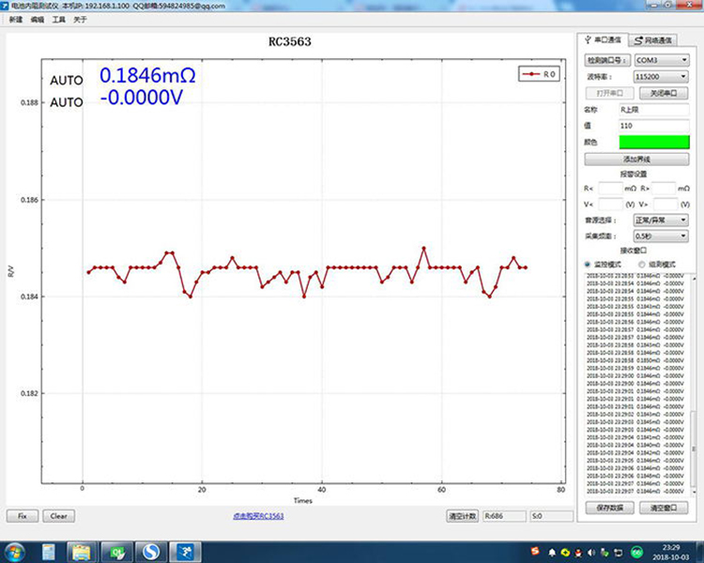704x563 pixels.
Task: Open the 115200 baud rate dropdown
Action: [x=661, y=77]
